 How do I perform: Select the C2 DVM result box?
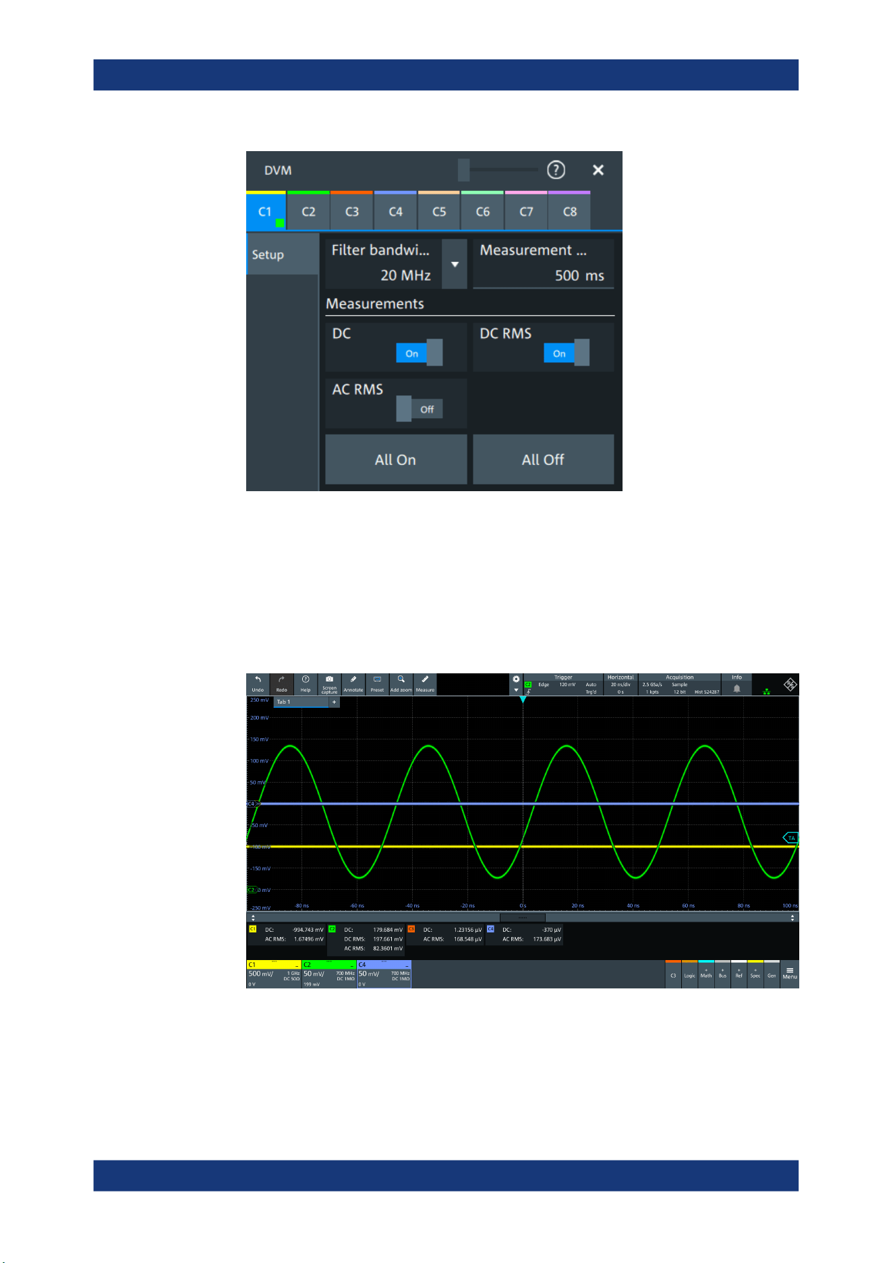click(x=366, y=939)
